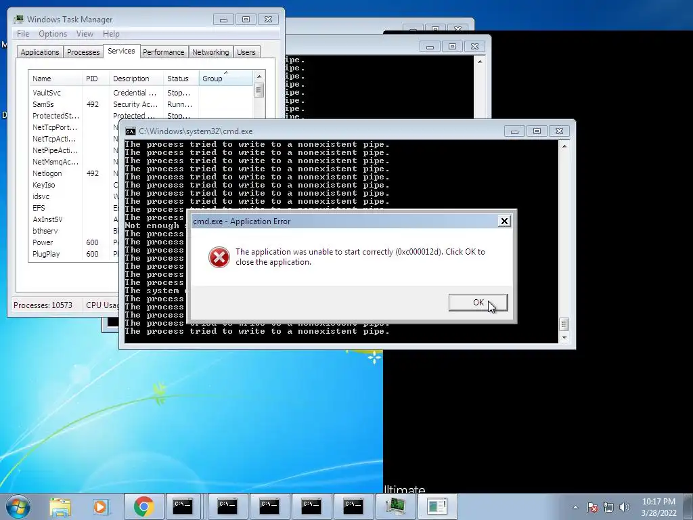
Task: Select the idsvc service row
Action: point(73,196)
